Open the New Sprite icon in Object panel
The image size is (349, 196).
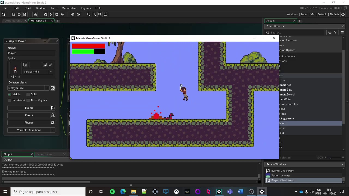tap(25, 65)
